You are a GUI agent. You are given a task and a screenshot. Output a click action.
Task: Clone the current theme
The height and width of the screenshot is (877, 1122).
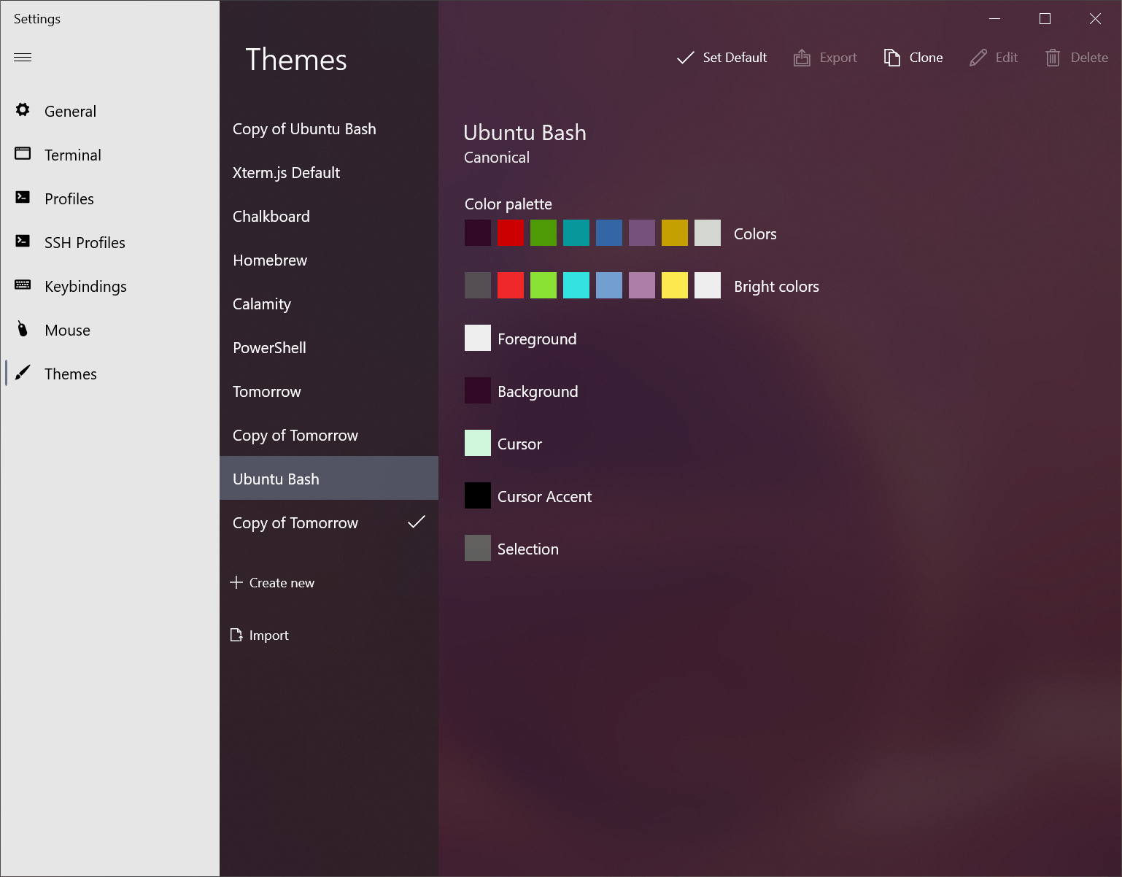coord(913,57)
